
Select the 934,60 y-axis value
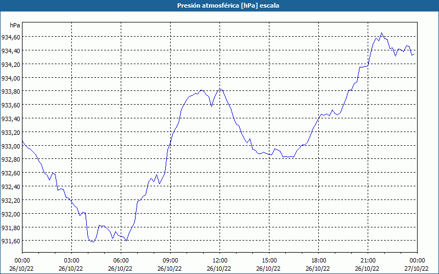pyautogui.click(x=10, y=37)
